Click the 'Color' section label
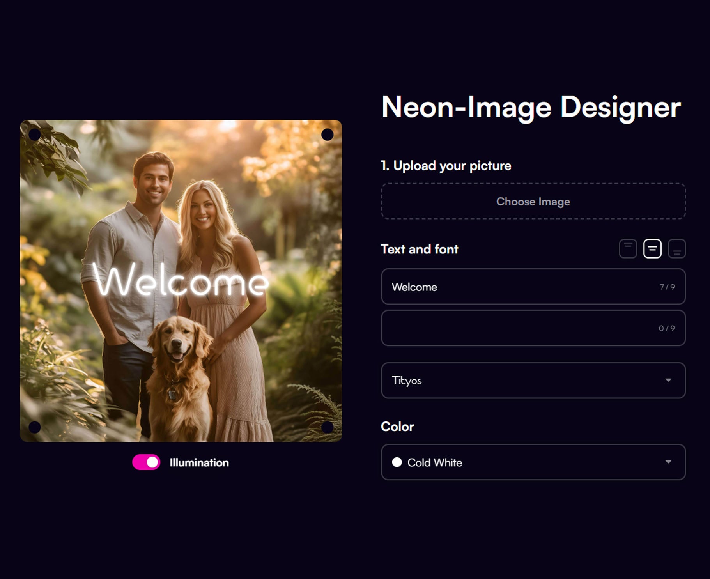710x579 pixels. coord(397,427)
